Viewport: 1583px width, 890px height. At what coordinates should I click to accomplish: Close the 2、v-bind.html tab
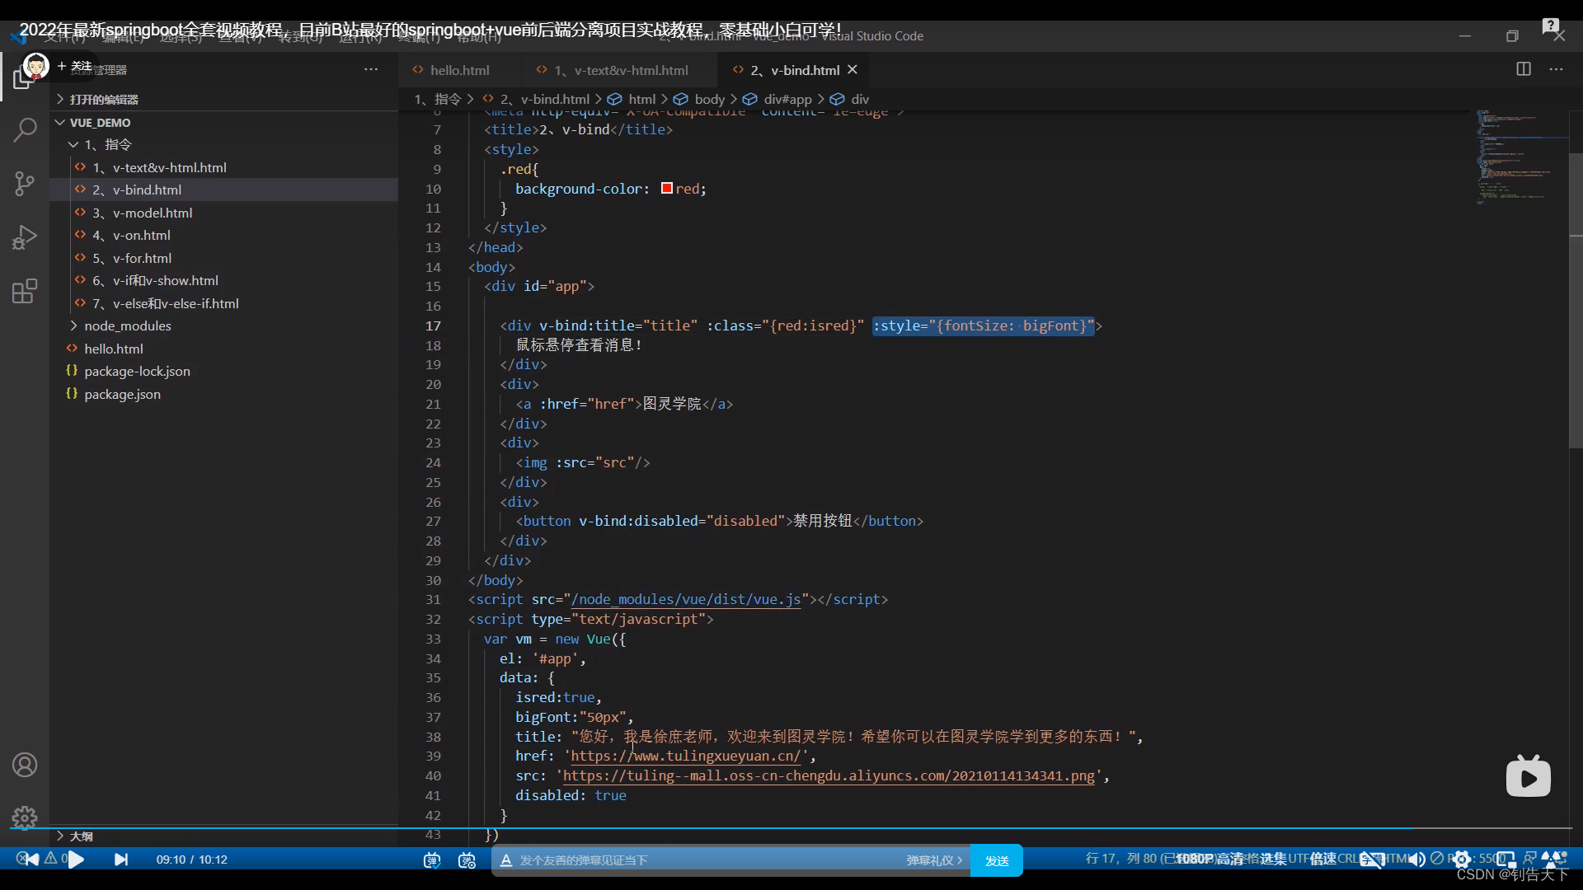coord(853,70)
